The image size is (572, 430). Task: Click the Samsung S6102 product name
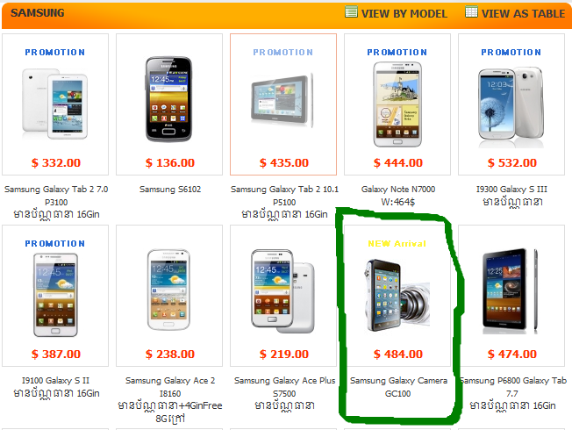(170, 189)
